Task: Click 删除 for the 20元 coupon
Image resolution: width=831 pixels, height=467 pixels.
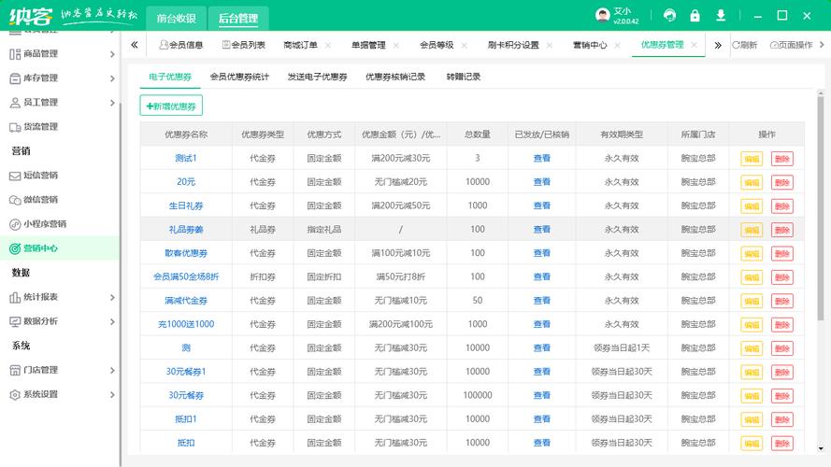Action: click(x=781, y=182)
